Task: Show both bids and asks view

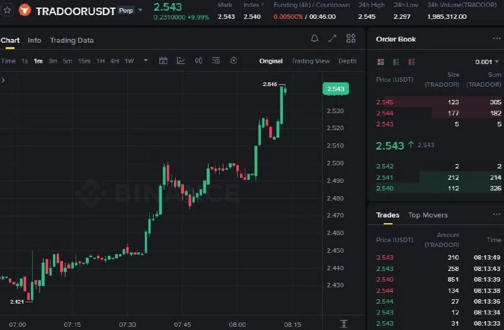Action: (381, 62)
